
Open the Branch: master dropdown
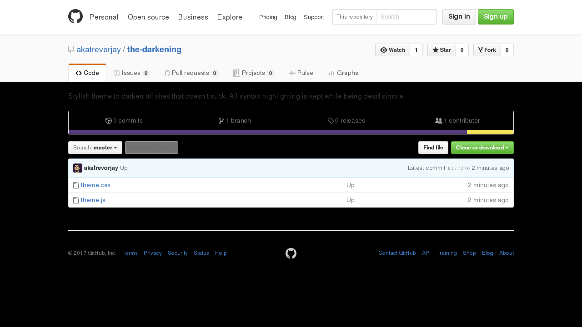click(x=95, y=148)
